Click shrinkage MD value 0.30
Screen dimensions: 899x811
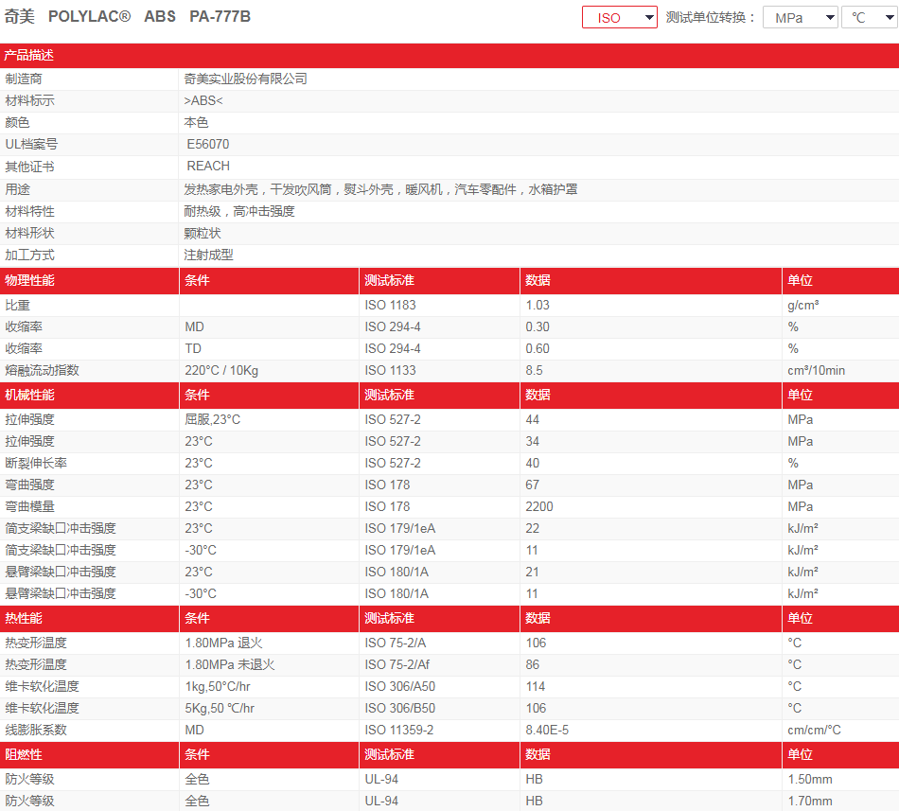[x=538, y=326]
